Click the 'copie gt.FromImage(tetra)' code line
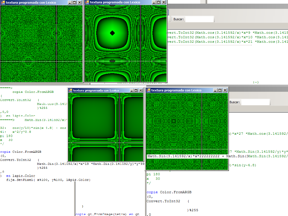Image resolution: width=288 pixels, height=216 pixels. click(x=107, y=214)
